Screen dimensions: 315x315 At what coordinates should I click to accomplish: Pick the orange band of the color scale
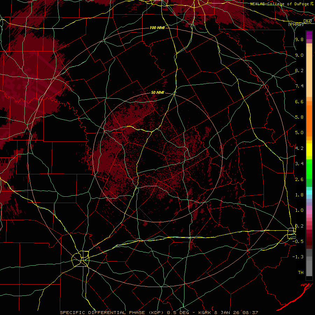tap(309, 120)
